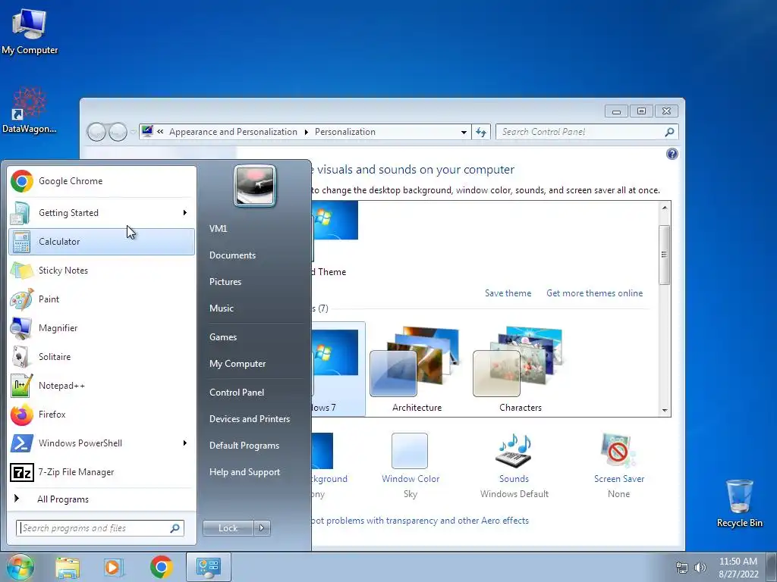The height and width of the screenshot is (582, 777).
Task: Open the media player taskbar icon
Action: tap(114, 567)
